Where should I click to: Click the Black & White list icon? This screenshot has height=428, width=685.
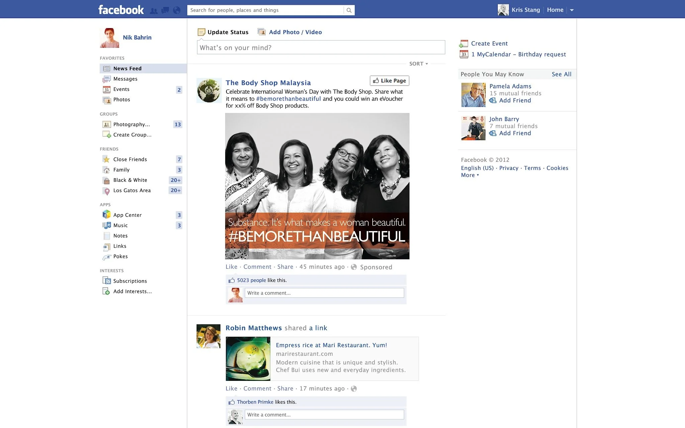[x=107, y=180]
